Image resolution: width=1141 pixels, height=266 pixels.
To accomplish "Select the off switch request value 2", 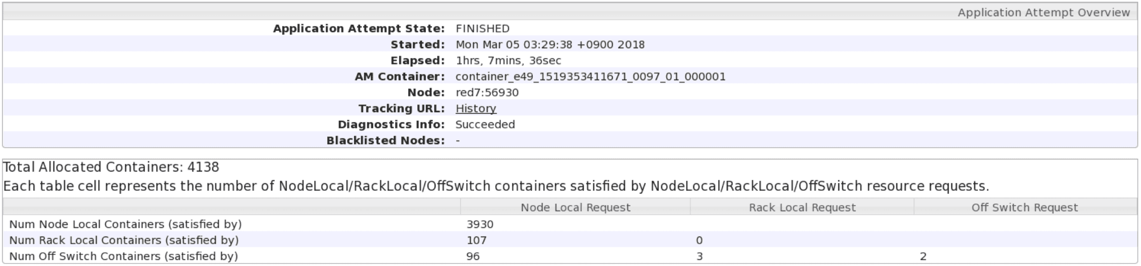I will (923, 256).
